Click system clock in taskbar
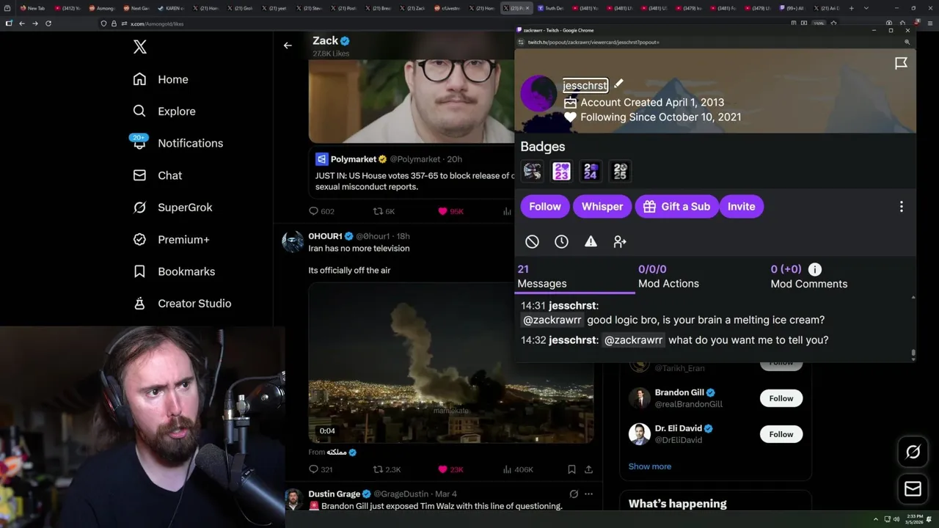This screenshot has width=939, height=528. 915,519
